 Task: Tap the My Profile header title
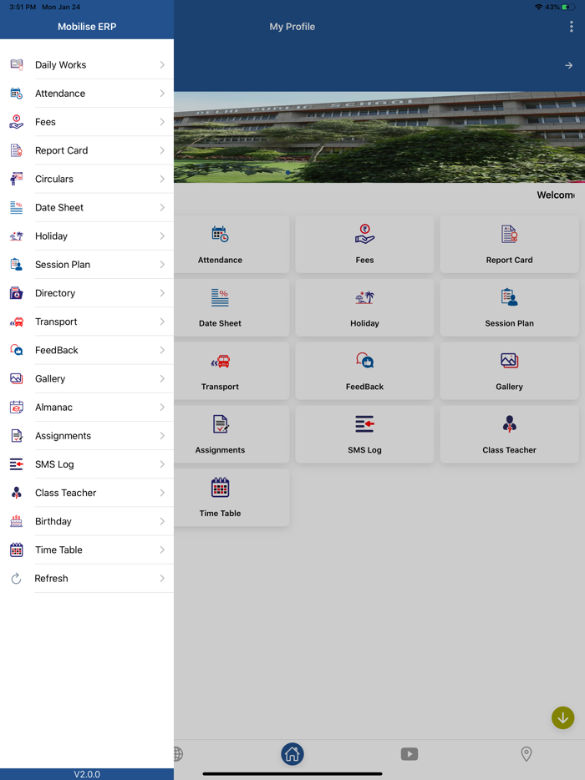tap(292, 27)
